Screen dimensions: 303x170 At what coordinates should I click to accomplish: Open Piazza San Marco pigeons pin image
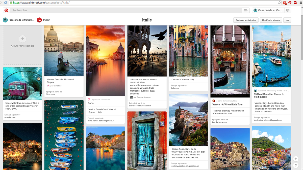tap(147, 51)
